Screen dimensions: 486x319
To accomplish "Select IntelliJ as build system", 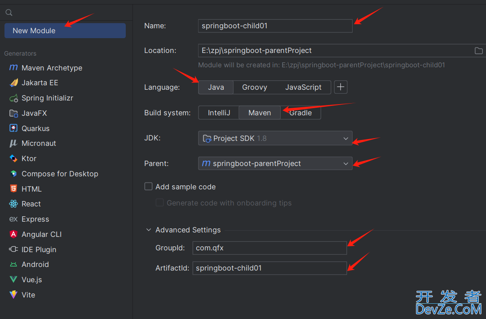I will click(x=219, y=113).
